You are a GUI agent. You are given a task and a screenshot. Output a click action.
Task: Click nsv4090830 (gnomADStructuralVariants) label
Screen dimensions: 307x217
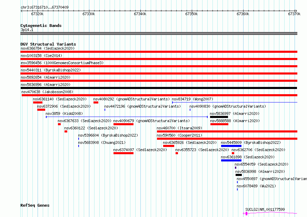click(x=228, y=106)
